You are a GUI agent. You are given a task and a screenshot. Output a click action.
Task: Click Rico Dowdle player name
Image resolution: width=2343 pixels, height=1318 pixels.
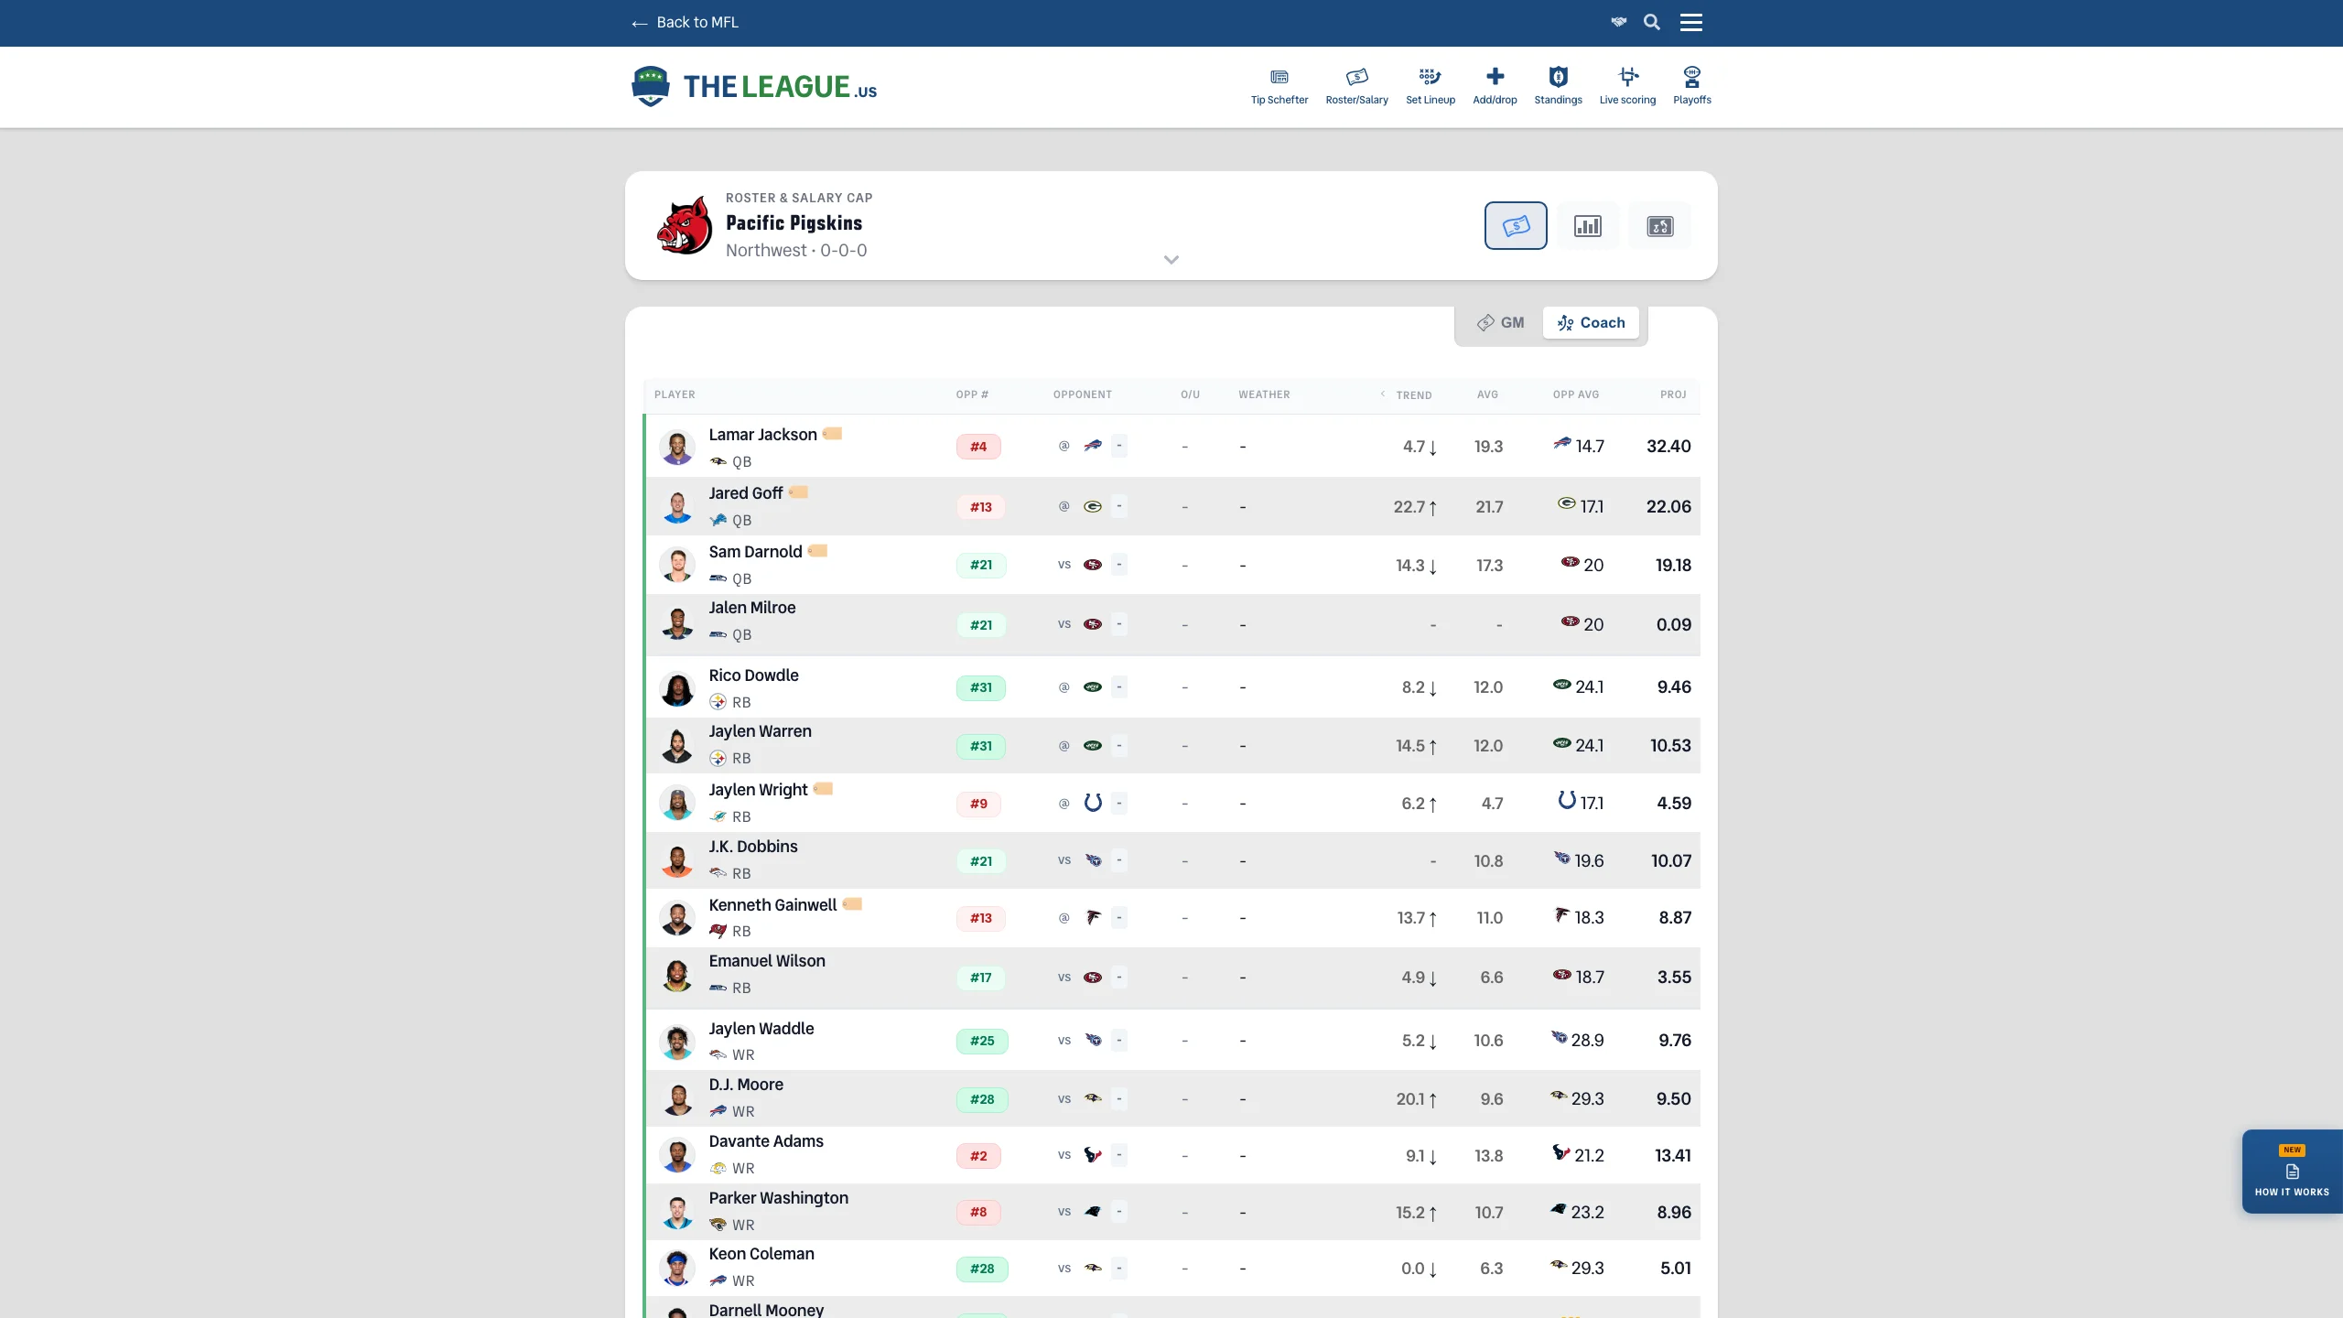point(753,675)
